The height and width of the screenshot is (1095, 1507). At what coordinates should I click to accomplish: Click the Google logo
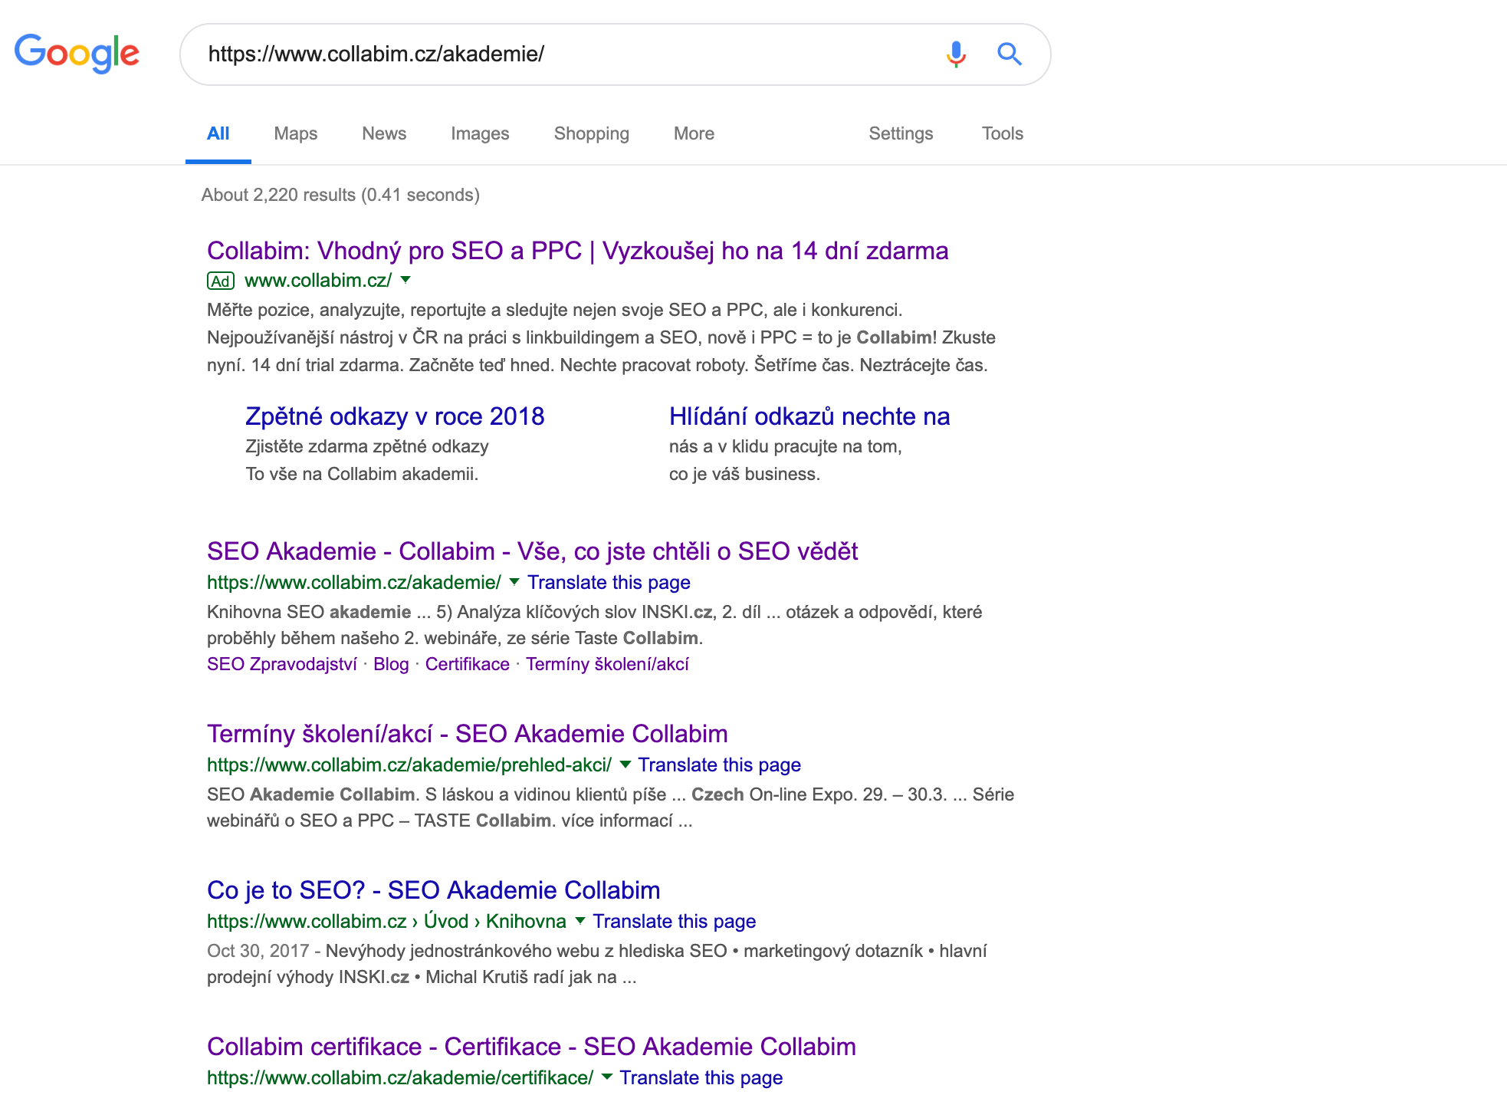point(77,54)
